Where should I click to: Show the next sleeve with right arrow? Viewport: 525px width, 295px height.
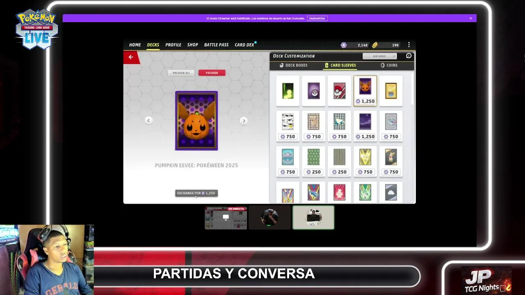[x=244, y=120]
